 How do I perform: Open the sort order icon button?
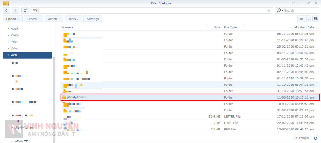pos(315,19)
